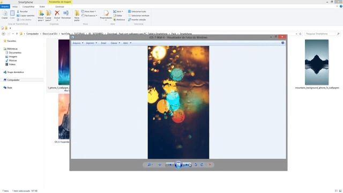Open Mover para dropdown
343x193 pixels.
click(x=41, y=16)
